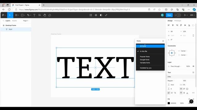This screenshot has width=197, height=110.
Task: Switch to the Prototype tab
Action: click(178, 21)
